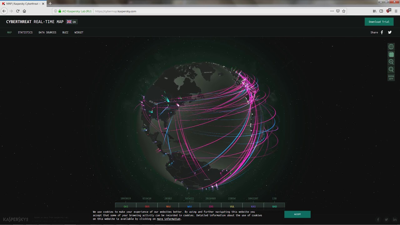The width and height of the screenshot is (400, 225).
Task: Open the browser home page
Action: 24,11
